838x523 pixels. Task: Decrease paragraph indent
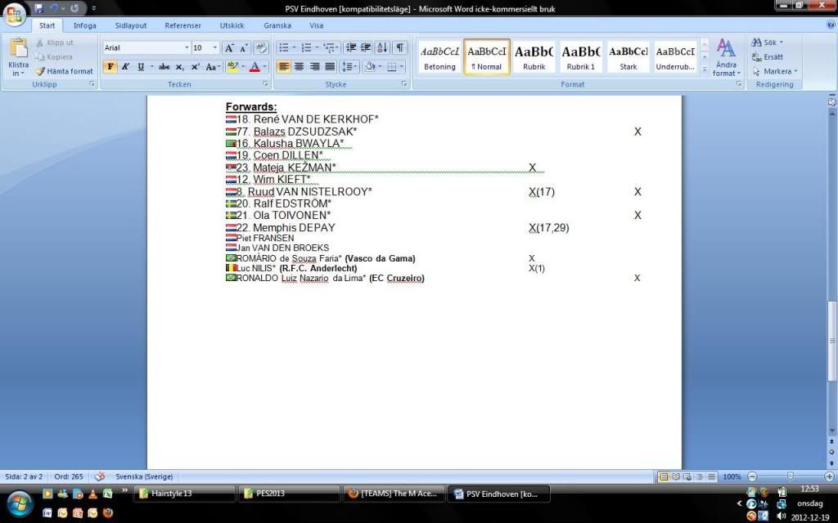point(351,48)
